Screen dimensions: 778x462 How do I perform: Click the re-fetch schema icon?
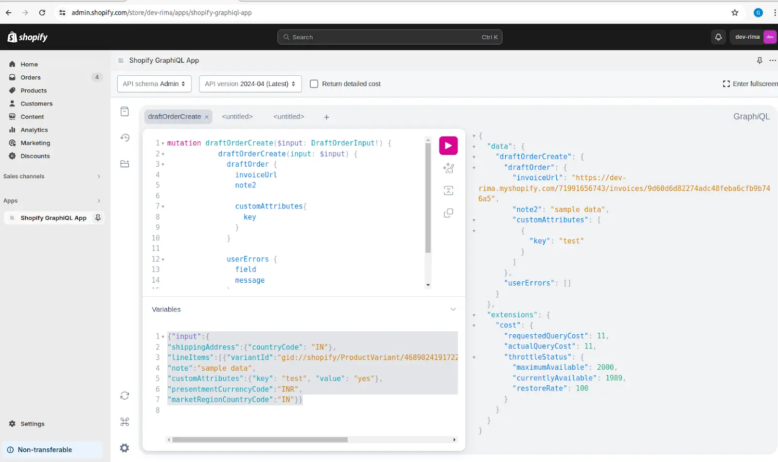124,395
